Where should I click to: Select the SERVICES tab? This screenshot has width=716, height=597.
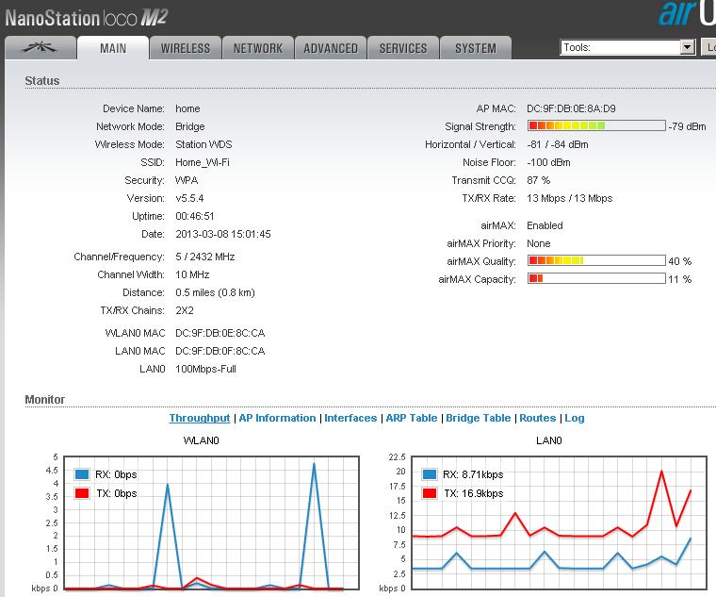pos(402,48)
